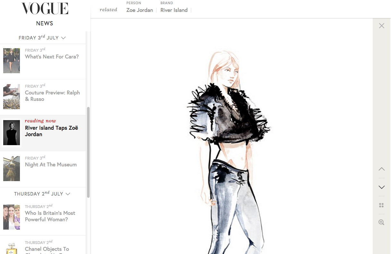Open the News section heading
Image resolution: width=391 pixels, height=254 pixels.
point(45,23)
